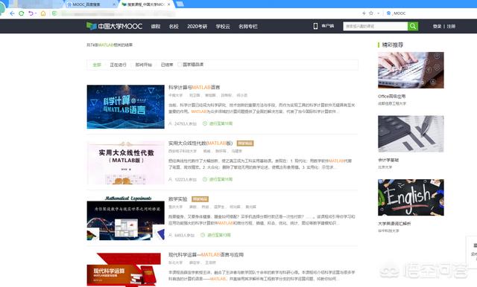Click the clock icon in the 线性代数 row

pos(205,179)
